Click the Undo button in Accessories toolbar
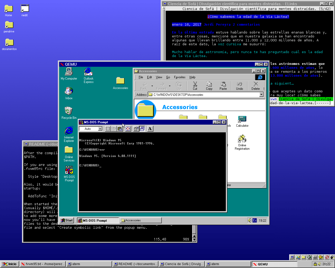The width and height of the screenshot is (335, 268). 239,86
